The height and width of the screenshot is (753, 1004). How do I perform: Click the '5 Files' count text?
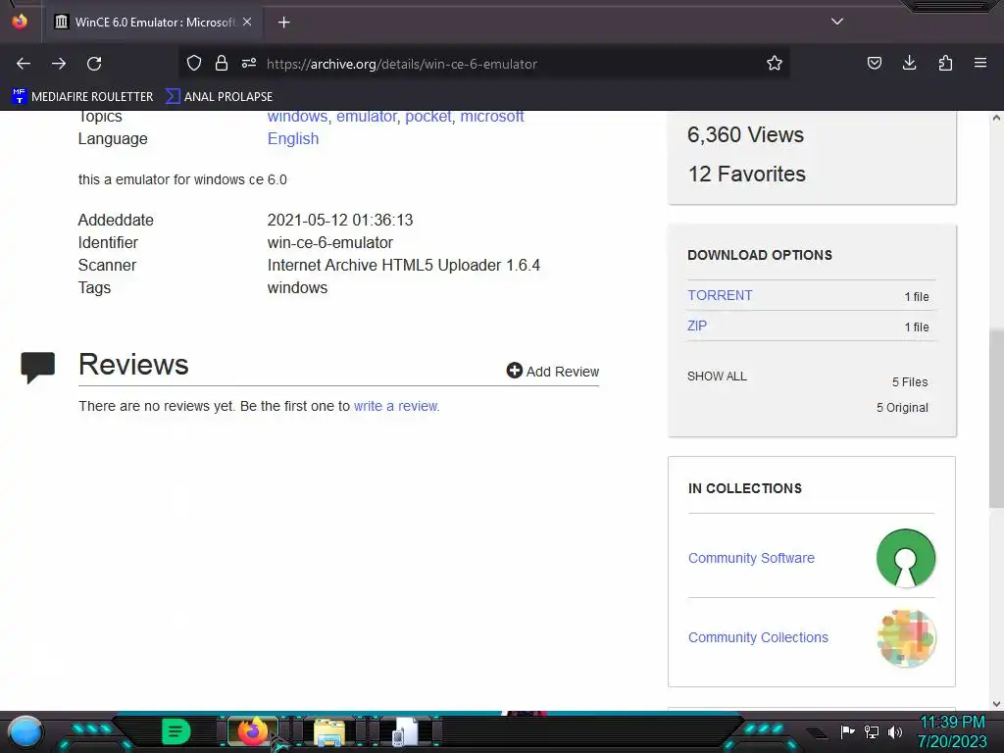910,382
